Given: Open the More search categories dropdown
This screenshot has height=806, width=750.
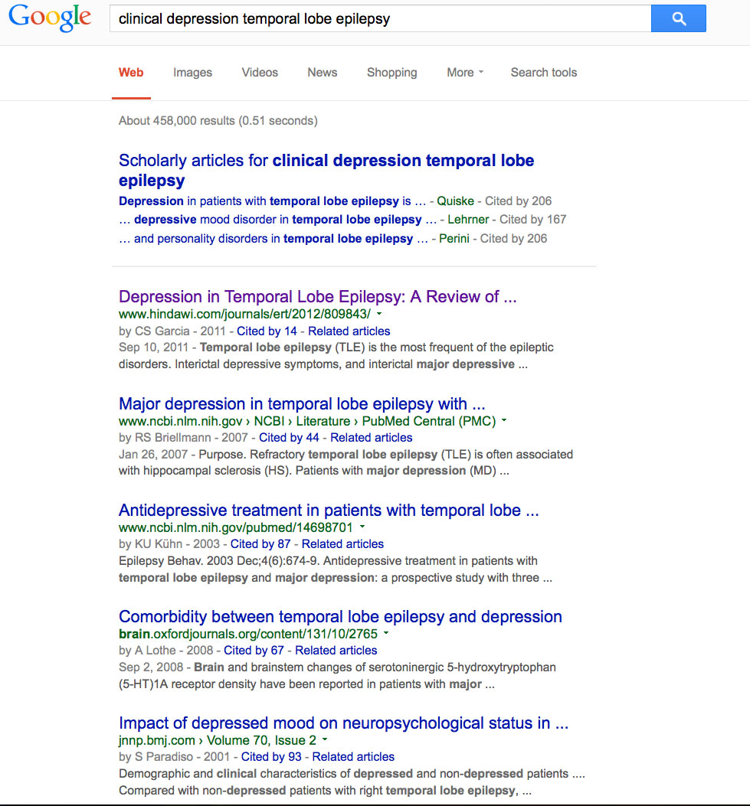Looking at the screenshot, I should coord(463,73).
